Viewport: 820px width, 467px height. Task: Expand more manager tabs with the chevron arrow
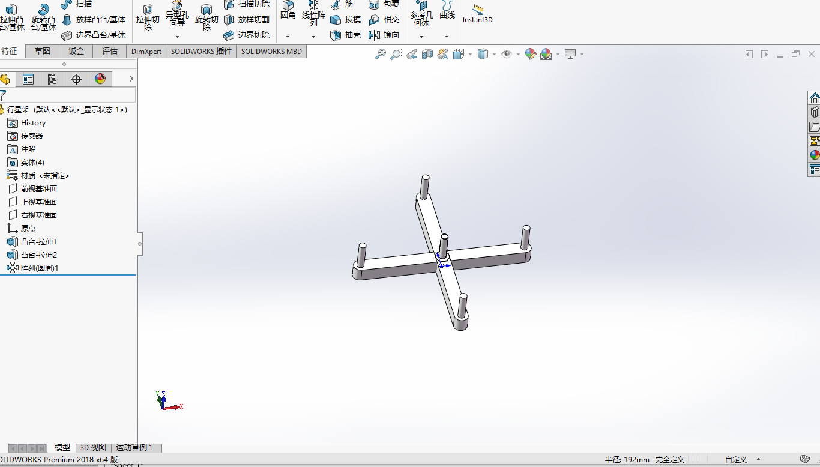point(131,79)
